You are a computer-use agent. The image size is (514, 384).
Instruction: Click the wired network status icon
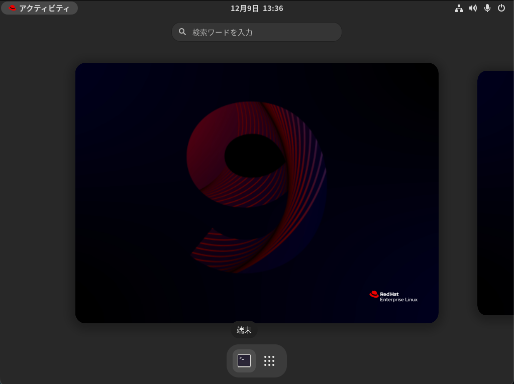point(459,8)
